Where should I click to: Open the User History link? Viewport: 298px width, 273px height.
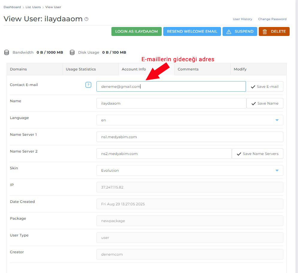click(x=242, y=19)
